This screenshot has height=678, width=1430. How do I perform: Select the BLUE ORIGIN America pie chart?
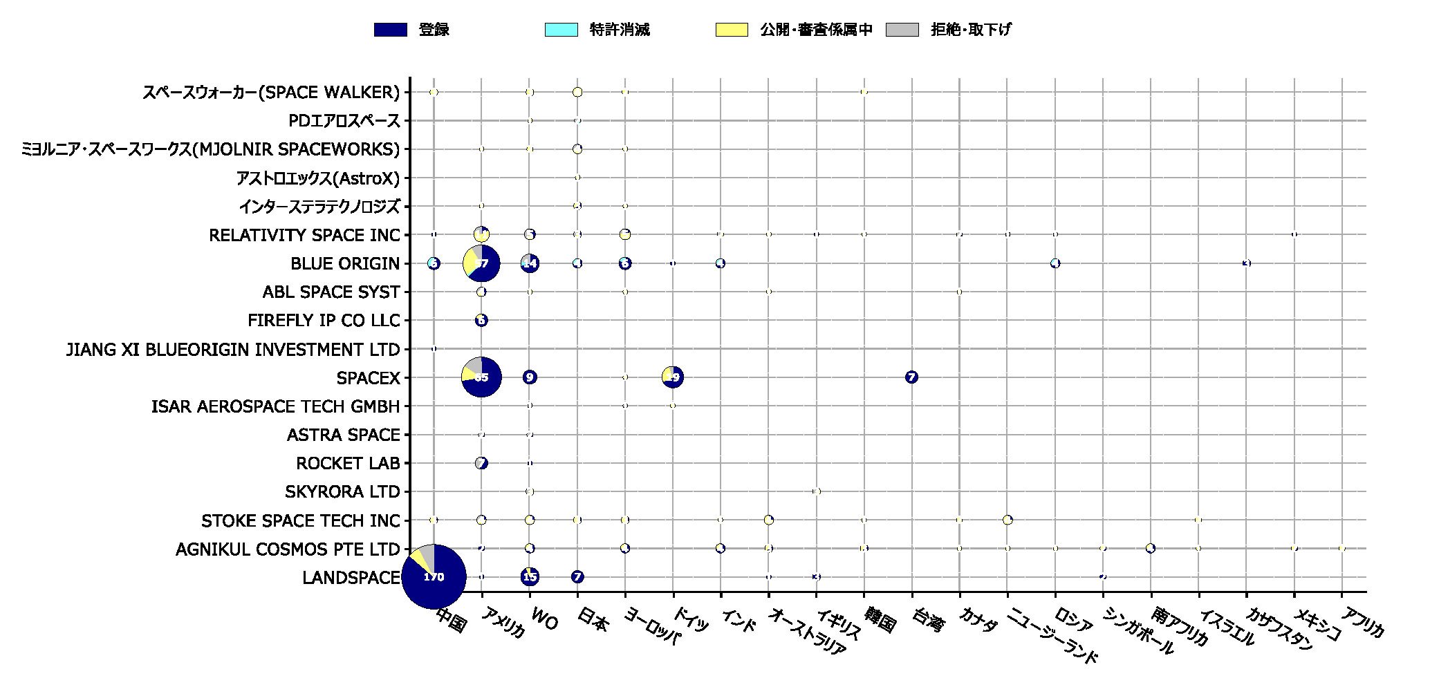pyautogui.click(x=481, y=263)
